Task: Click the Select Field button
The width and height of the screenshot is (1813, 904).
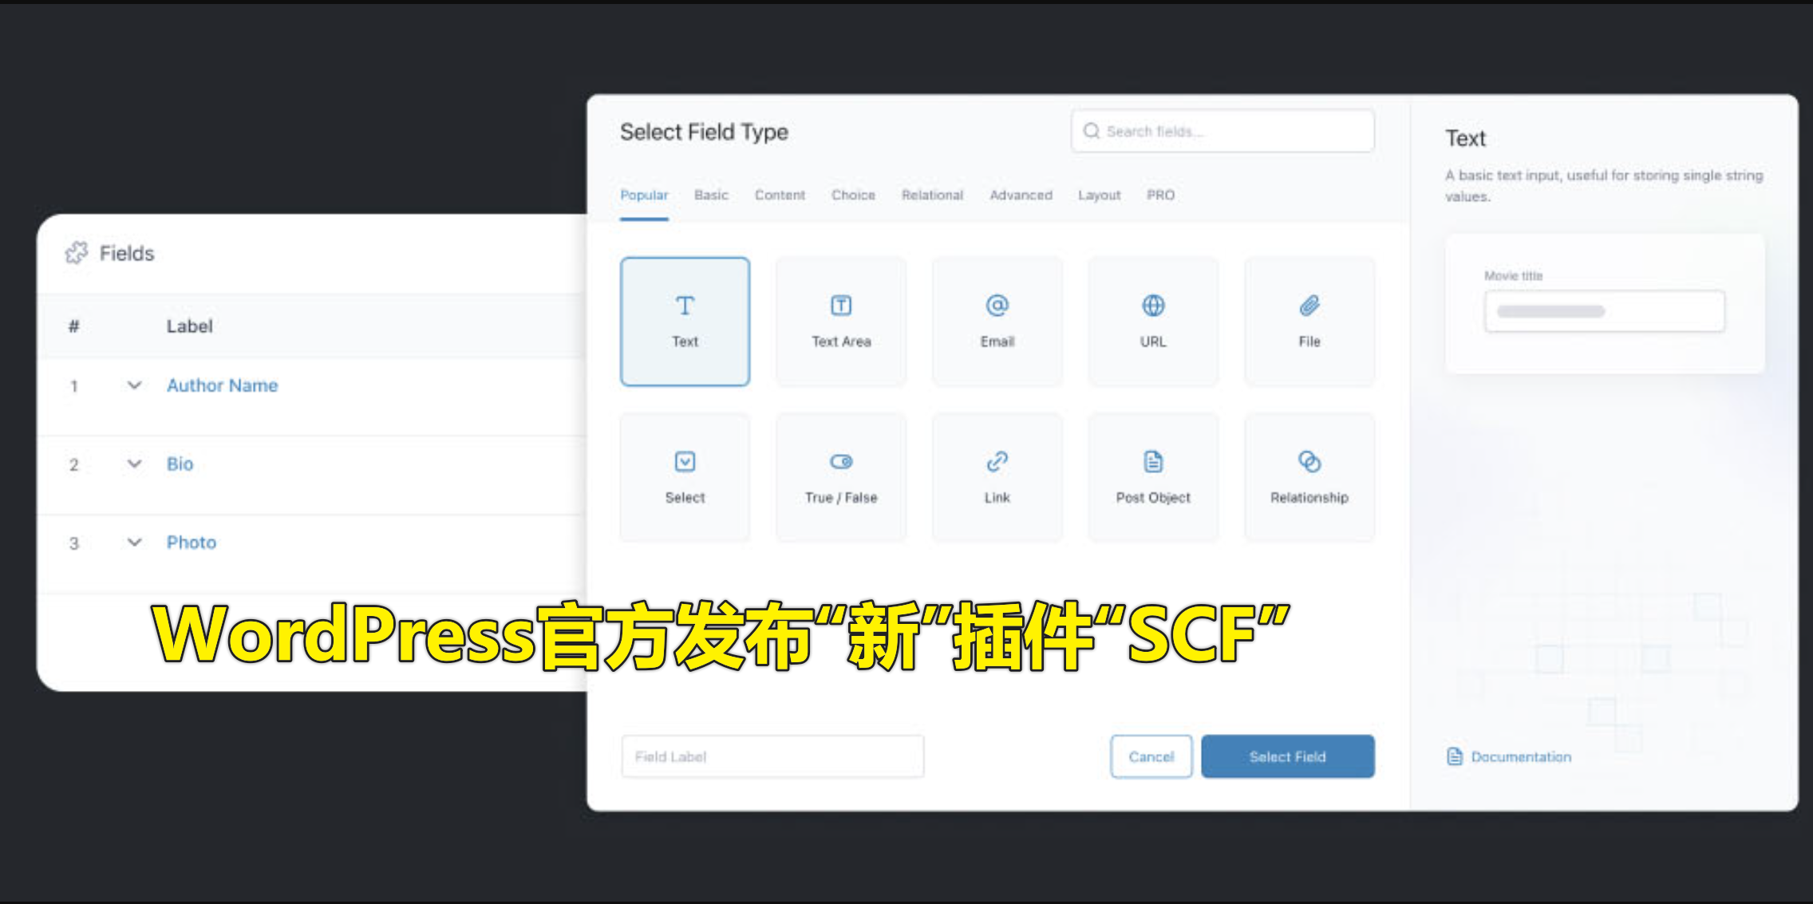Action: 1286,758
